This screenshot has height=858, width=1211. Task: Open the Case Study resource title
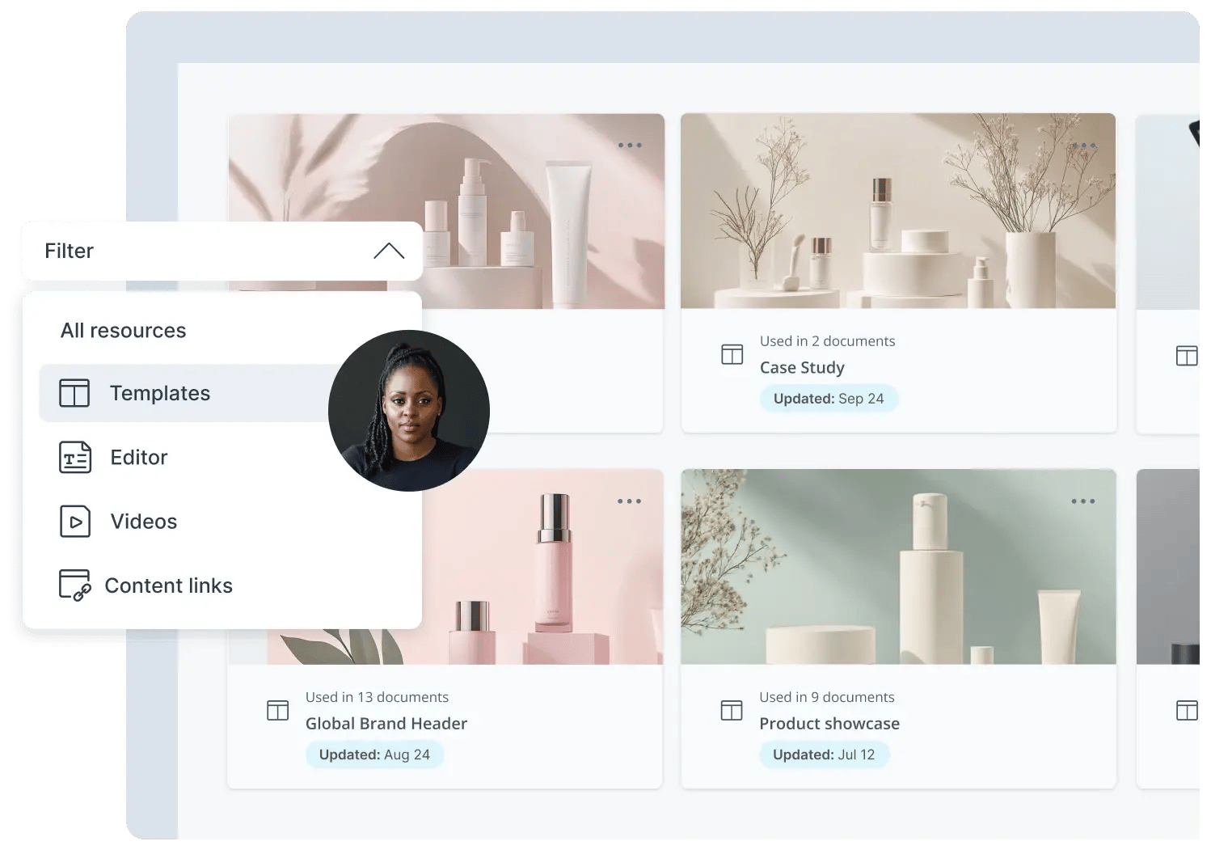(x=802, y=367)
